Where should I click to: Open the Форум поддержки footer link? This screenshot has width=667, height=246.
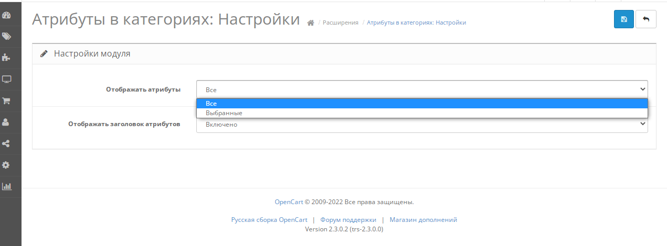pyautogui.click(x=348, y=220)
